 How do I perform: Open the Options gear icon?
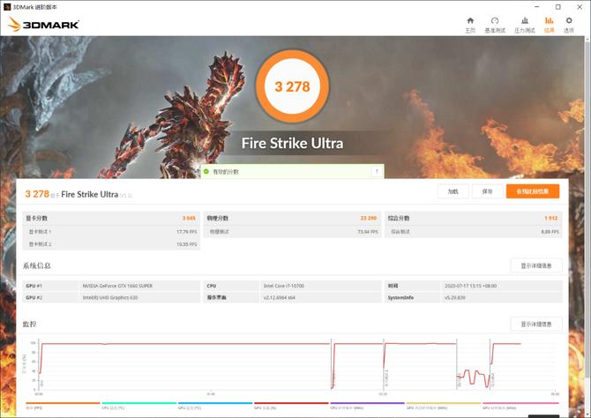coord(569,25)
